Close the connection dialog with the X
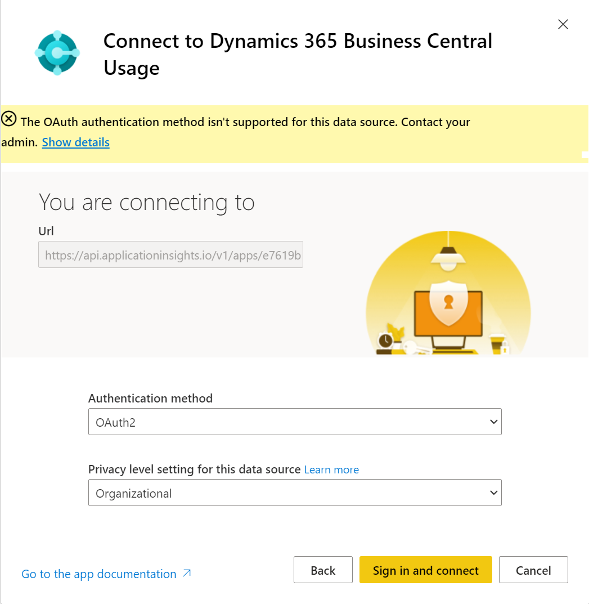 click(x=563, y=24)
